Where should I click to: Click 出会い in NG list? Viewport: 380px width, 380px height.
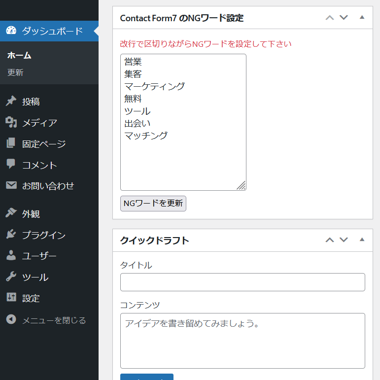(x=138, y=123)
